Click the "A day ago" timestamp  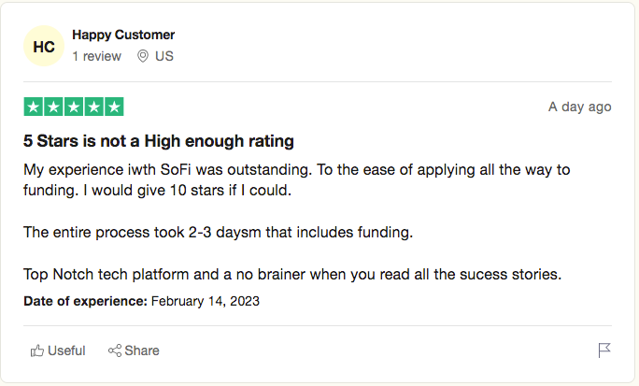point(579,107)
